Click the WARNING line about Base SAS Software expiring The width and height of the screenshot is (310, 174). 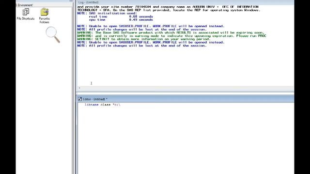click(x=170, y=33)
